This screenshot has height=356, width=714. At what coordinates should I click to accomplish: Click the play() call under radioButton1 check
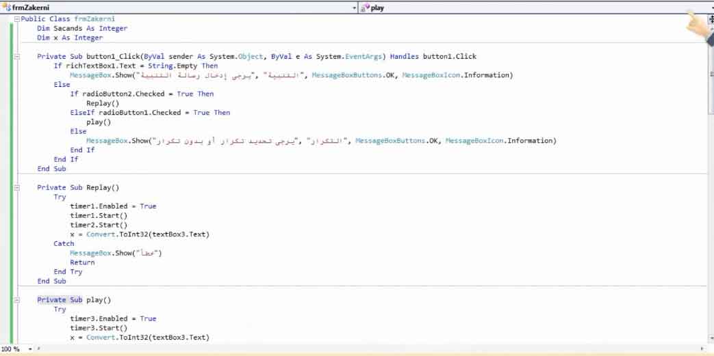pos(99,122)
